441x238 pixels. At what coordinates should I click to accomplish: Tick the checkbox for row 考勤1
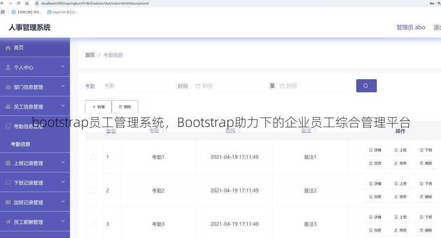click(93, 157)
